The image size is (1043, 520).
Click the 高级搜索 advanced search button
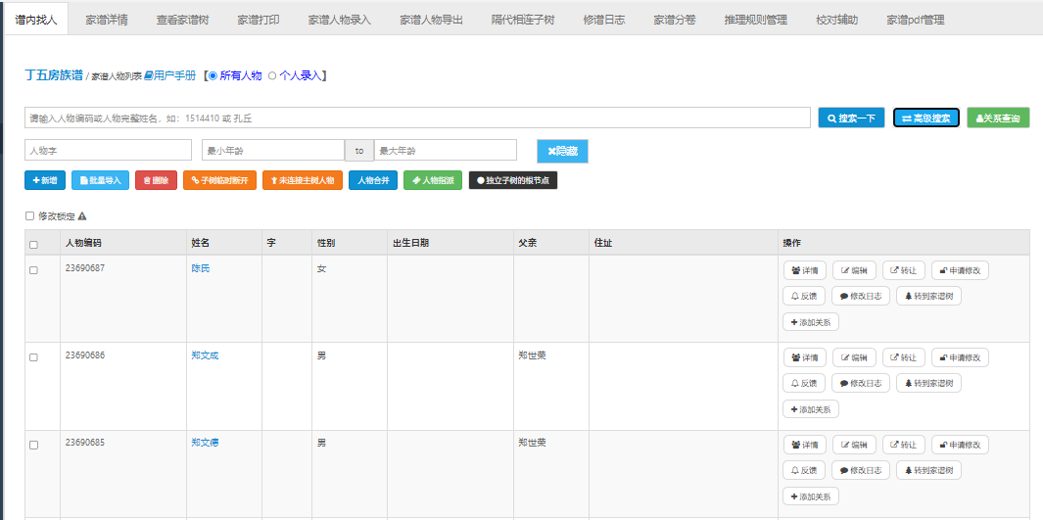tap(925, 118)
